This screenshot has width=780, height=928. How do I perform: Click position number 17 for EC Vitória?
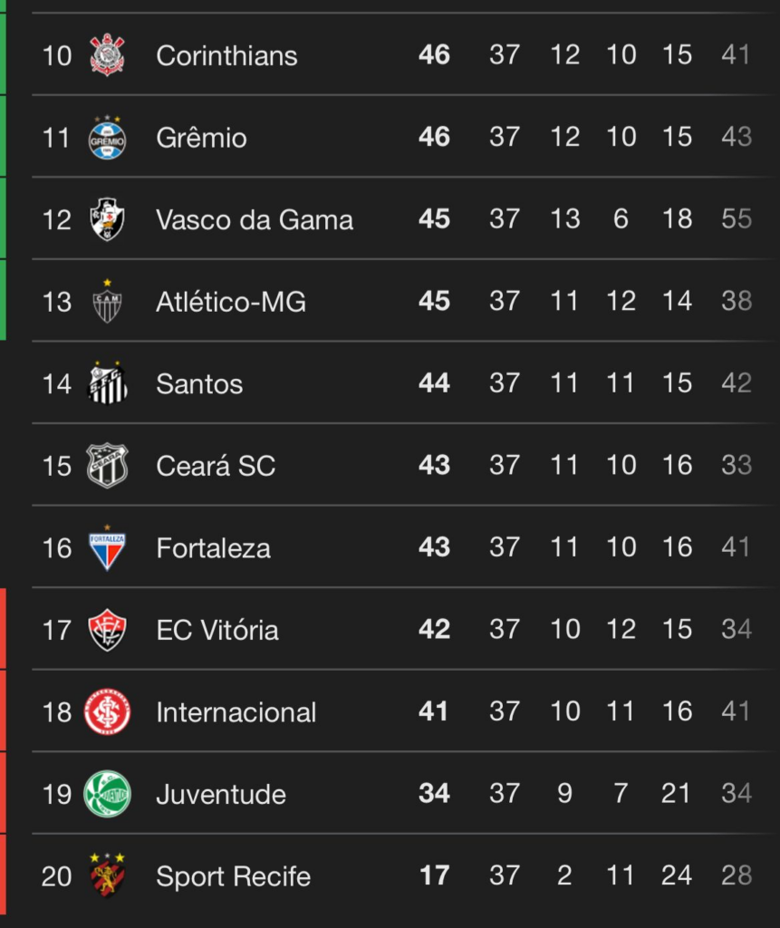tap(56, 630)
